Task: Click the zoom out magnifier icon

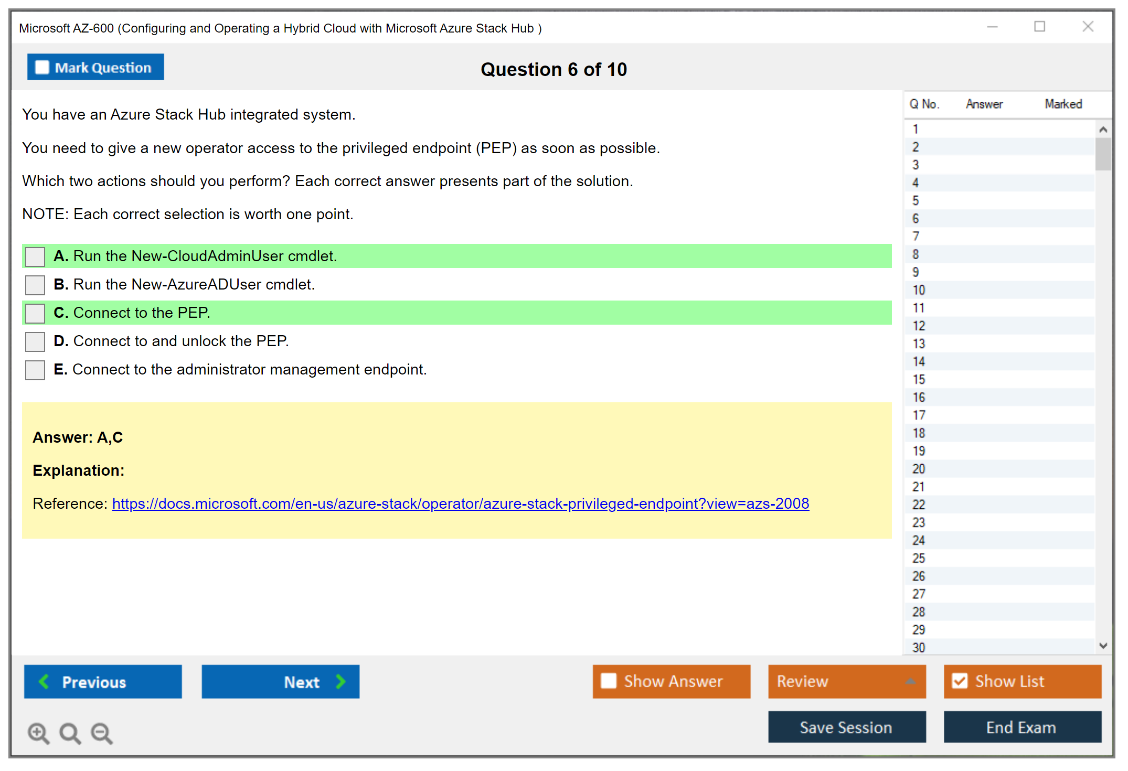Action: click(x=102, y=733)
